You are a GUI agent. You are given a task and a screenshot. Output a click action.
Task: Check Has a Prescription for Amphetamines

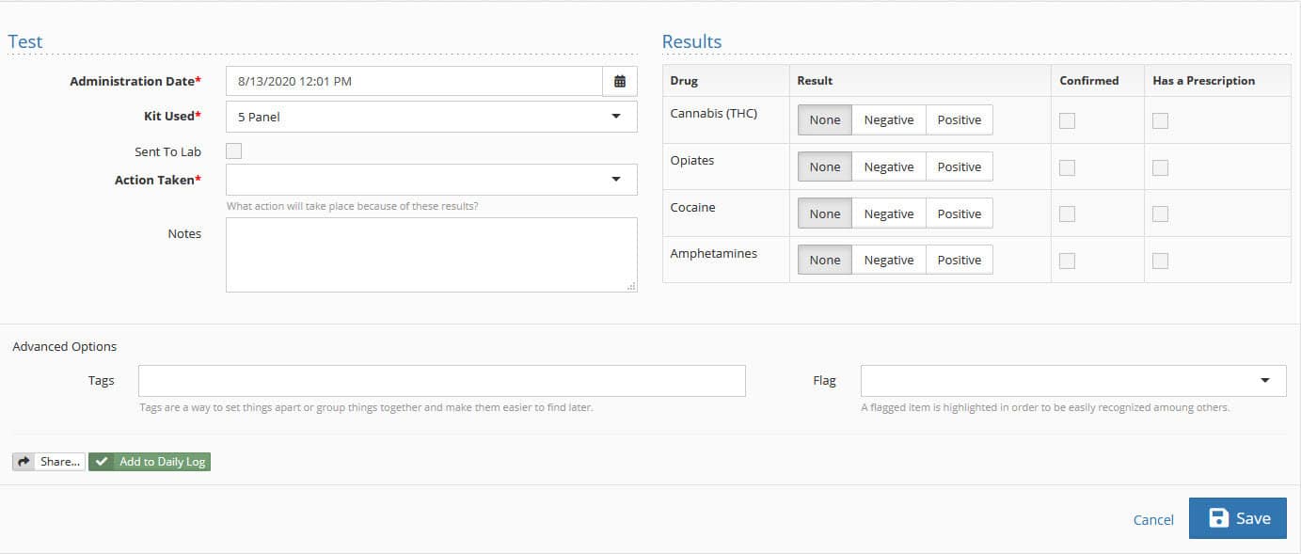(1160, 260)
